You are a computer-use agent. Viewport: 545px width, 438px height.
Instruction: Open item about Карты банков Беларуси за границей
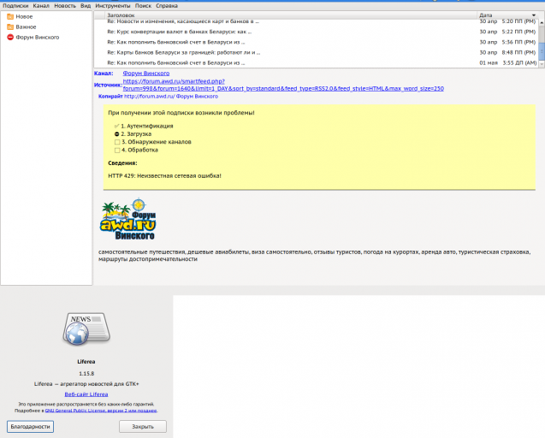point(183,52)
